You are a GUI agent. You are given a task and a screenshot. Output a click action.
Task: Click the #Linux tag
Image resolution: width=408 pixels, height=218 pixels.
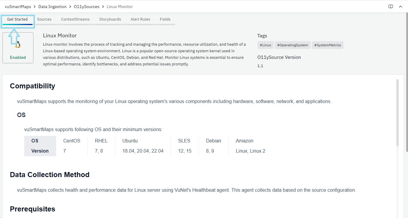pyautogui.click(x=265, y=45)
